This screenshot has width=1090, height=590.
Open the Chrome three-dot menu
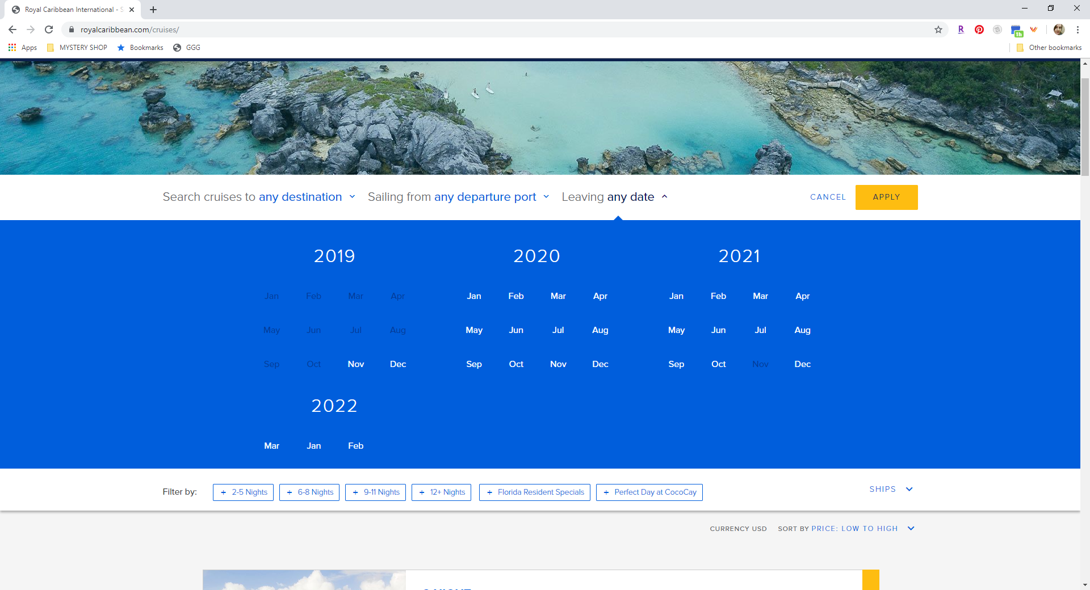tap(1078, 29)
